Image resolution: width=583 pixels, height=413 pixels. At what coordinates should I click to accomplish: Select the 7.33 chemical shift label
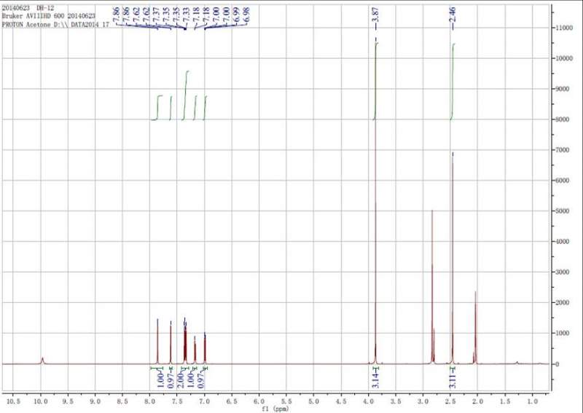pos(187,15)
